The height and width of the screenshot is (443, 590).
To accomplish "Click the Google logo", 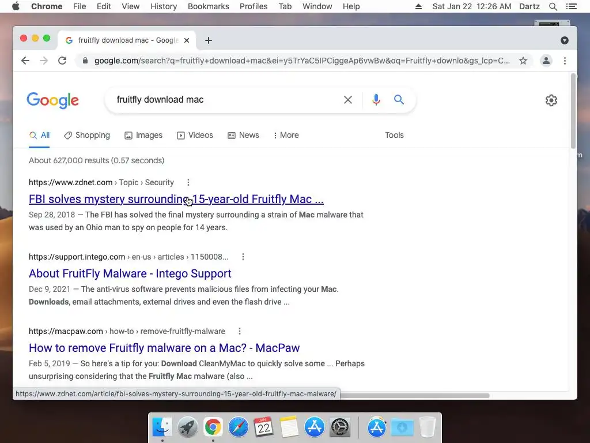I will click(52, 100).
